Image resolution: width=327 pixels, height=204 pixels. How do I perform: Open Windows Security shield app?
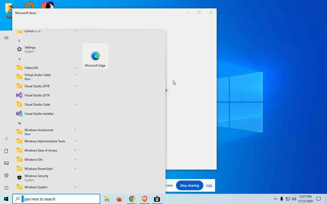click(46, 178)
